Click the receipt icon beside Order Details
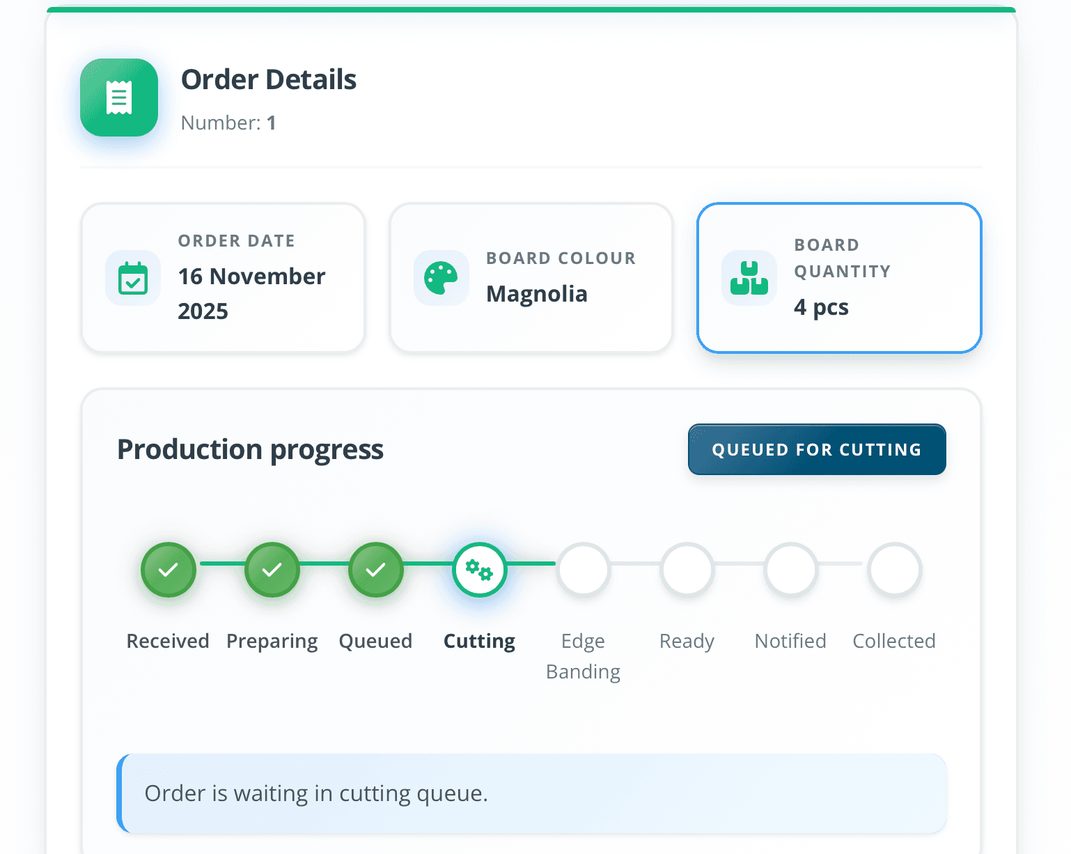Image resolution: width=1071 pixels, height=854 pixels. pyautogui.click(x=119, y=98)
